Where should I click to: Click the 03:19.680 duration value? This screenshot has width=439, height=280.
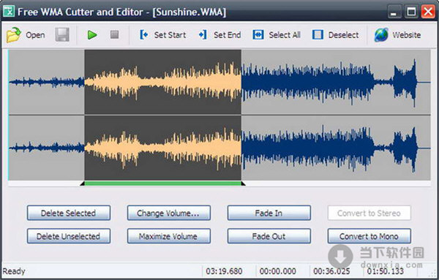pyautogui.click(x=224, y=271)
